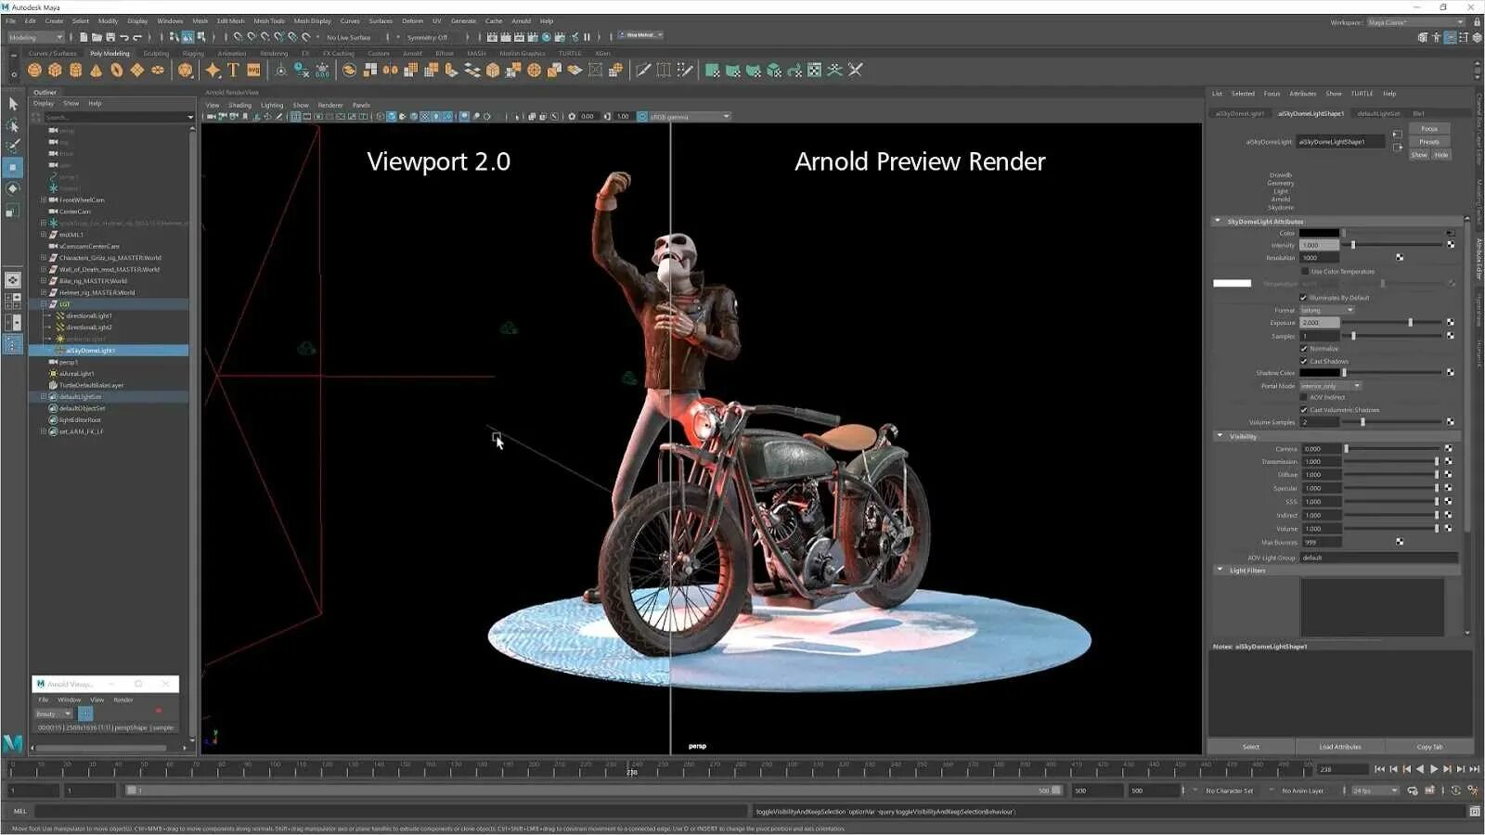Click the Shadow Color swatch

(x=1319, y=373)
